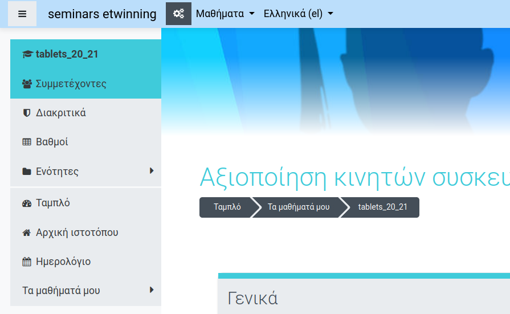Click the tablets_20_21 breadcrumb item
This screenshot has width=510, height=314.
382,207
